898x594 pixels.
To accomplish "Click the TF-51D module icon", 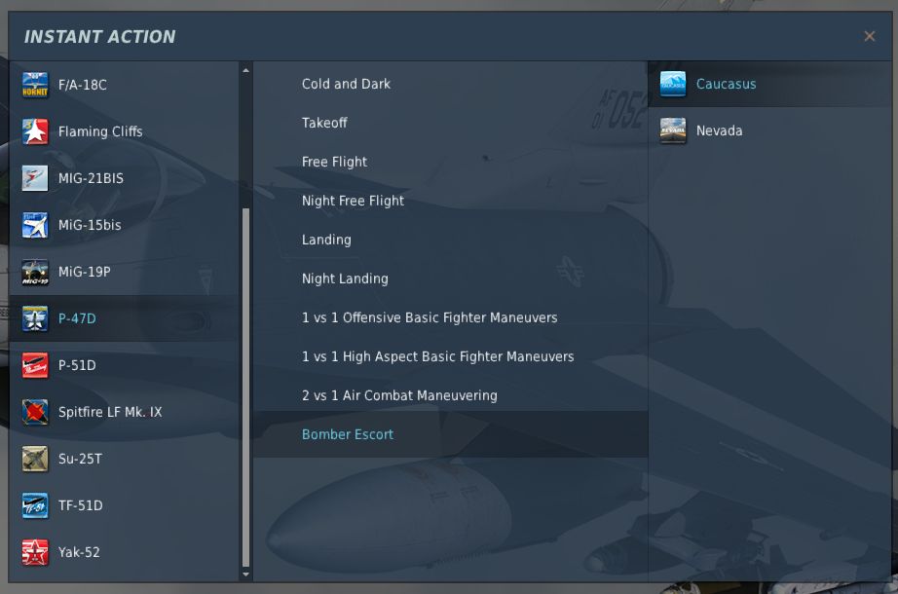I will point(35,505).
